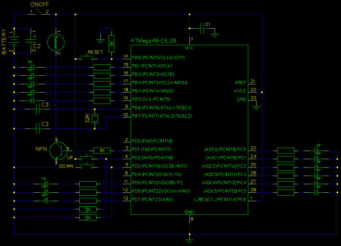Select the NPN transistor symbol
Viewport: 341px width, 246px height.
(60, 150)
